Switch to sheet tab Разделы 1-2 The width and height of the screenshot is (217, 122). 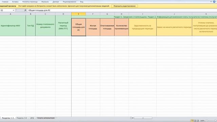point(8,118)
